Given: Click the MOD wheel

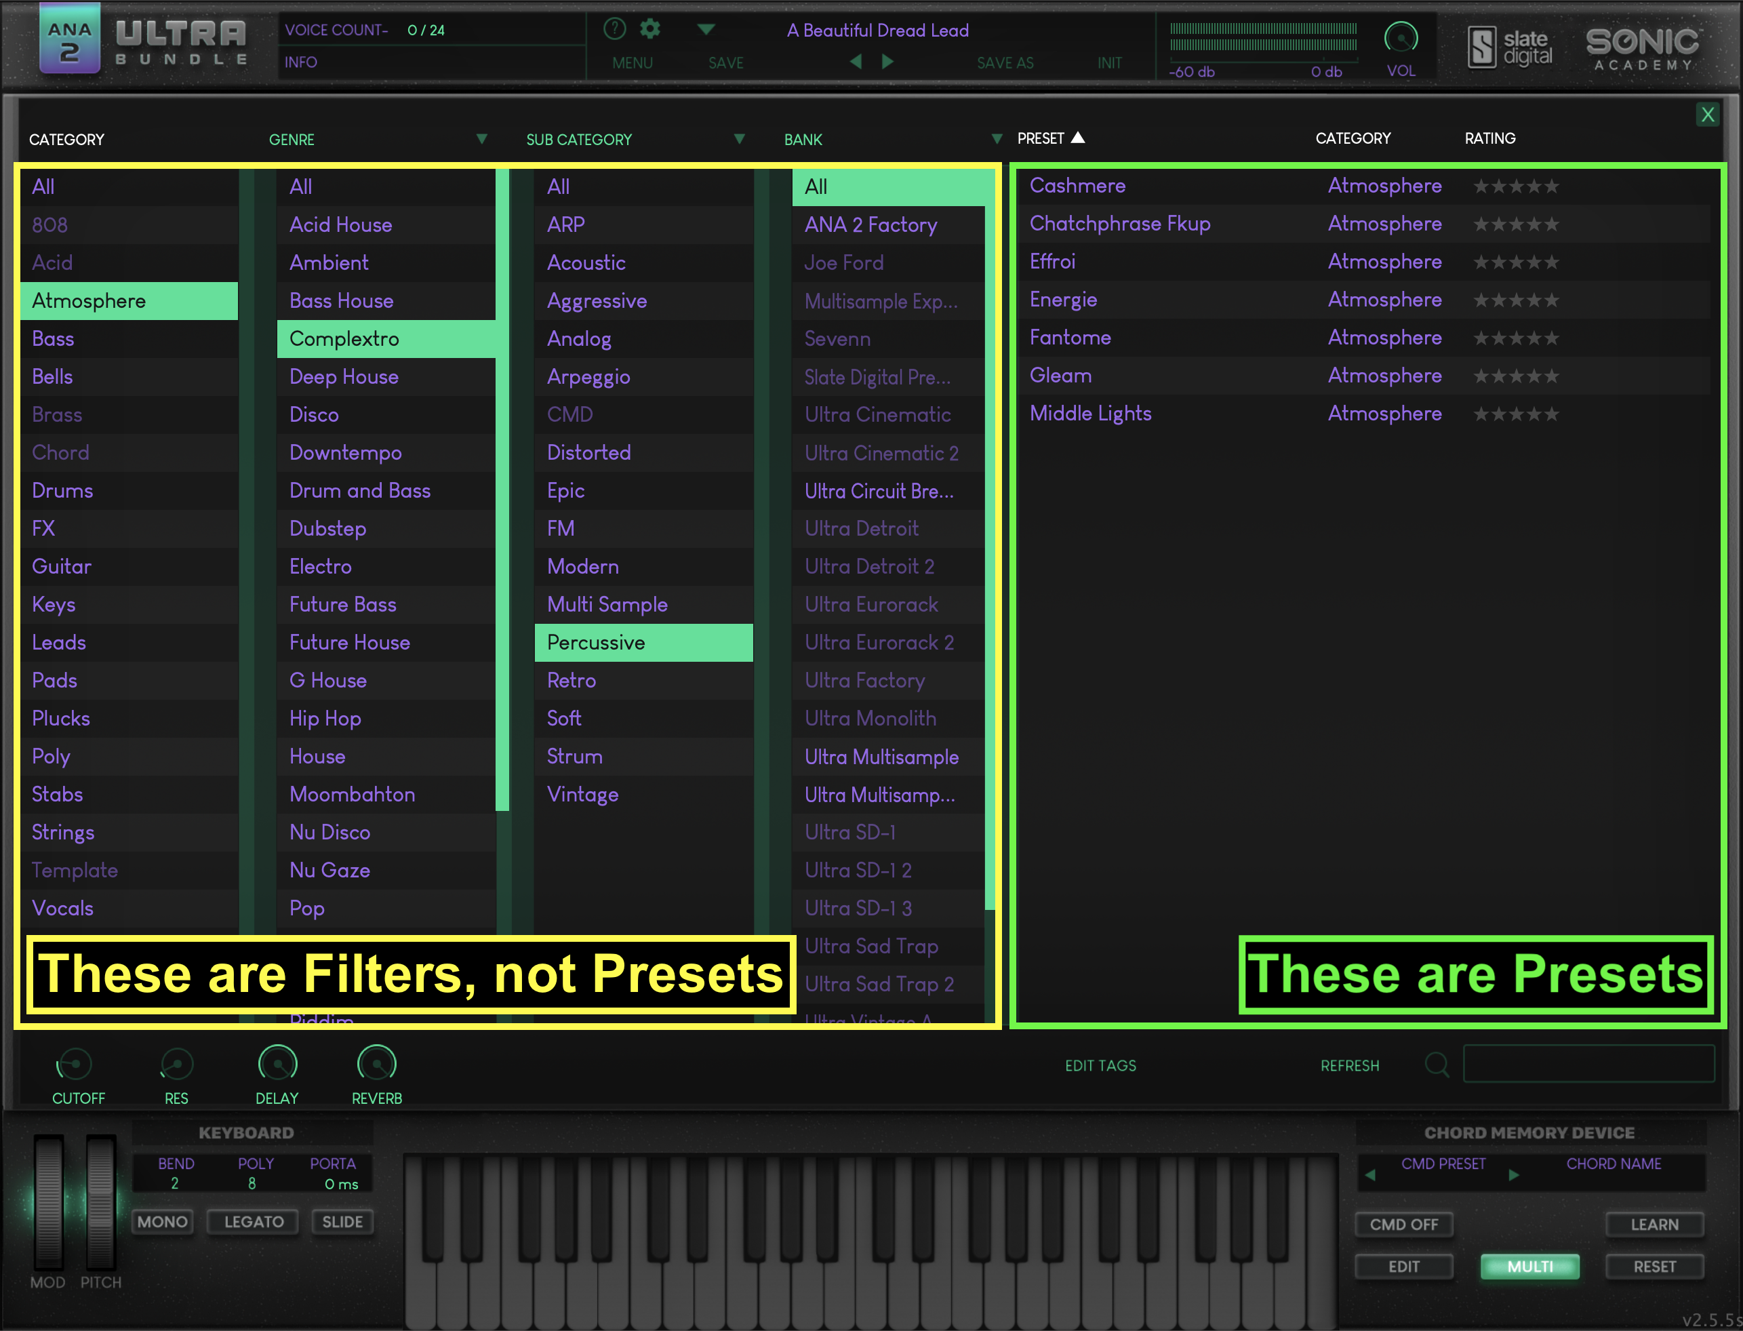Looking at the screenshot, I should (x=48, y=1202).
